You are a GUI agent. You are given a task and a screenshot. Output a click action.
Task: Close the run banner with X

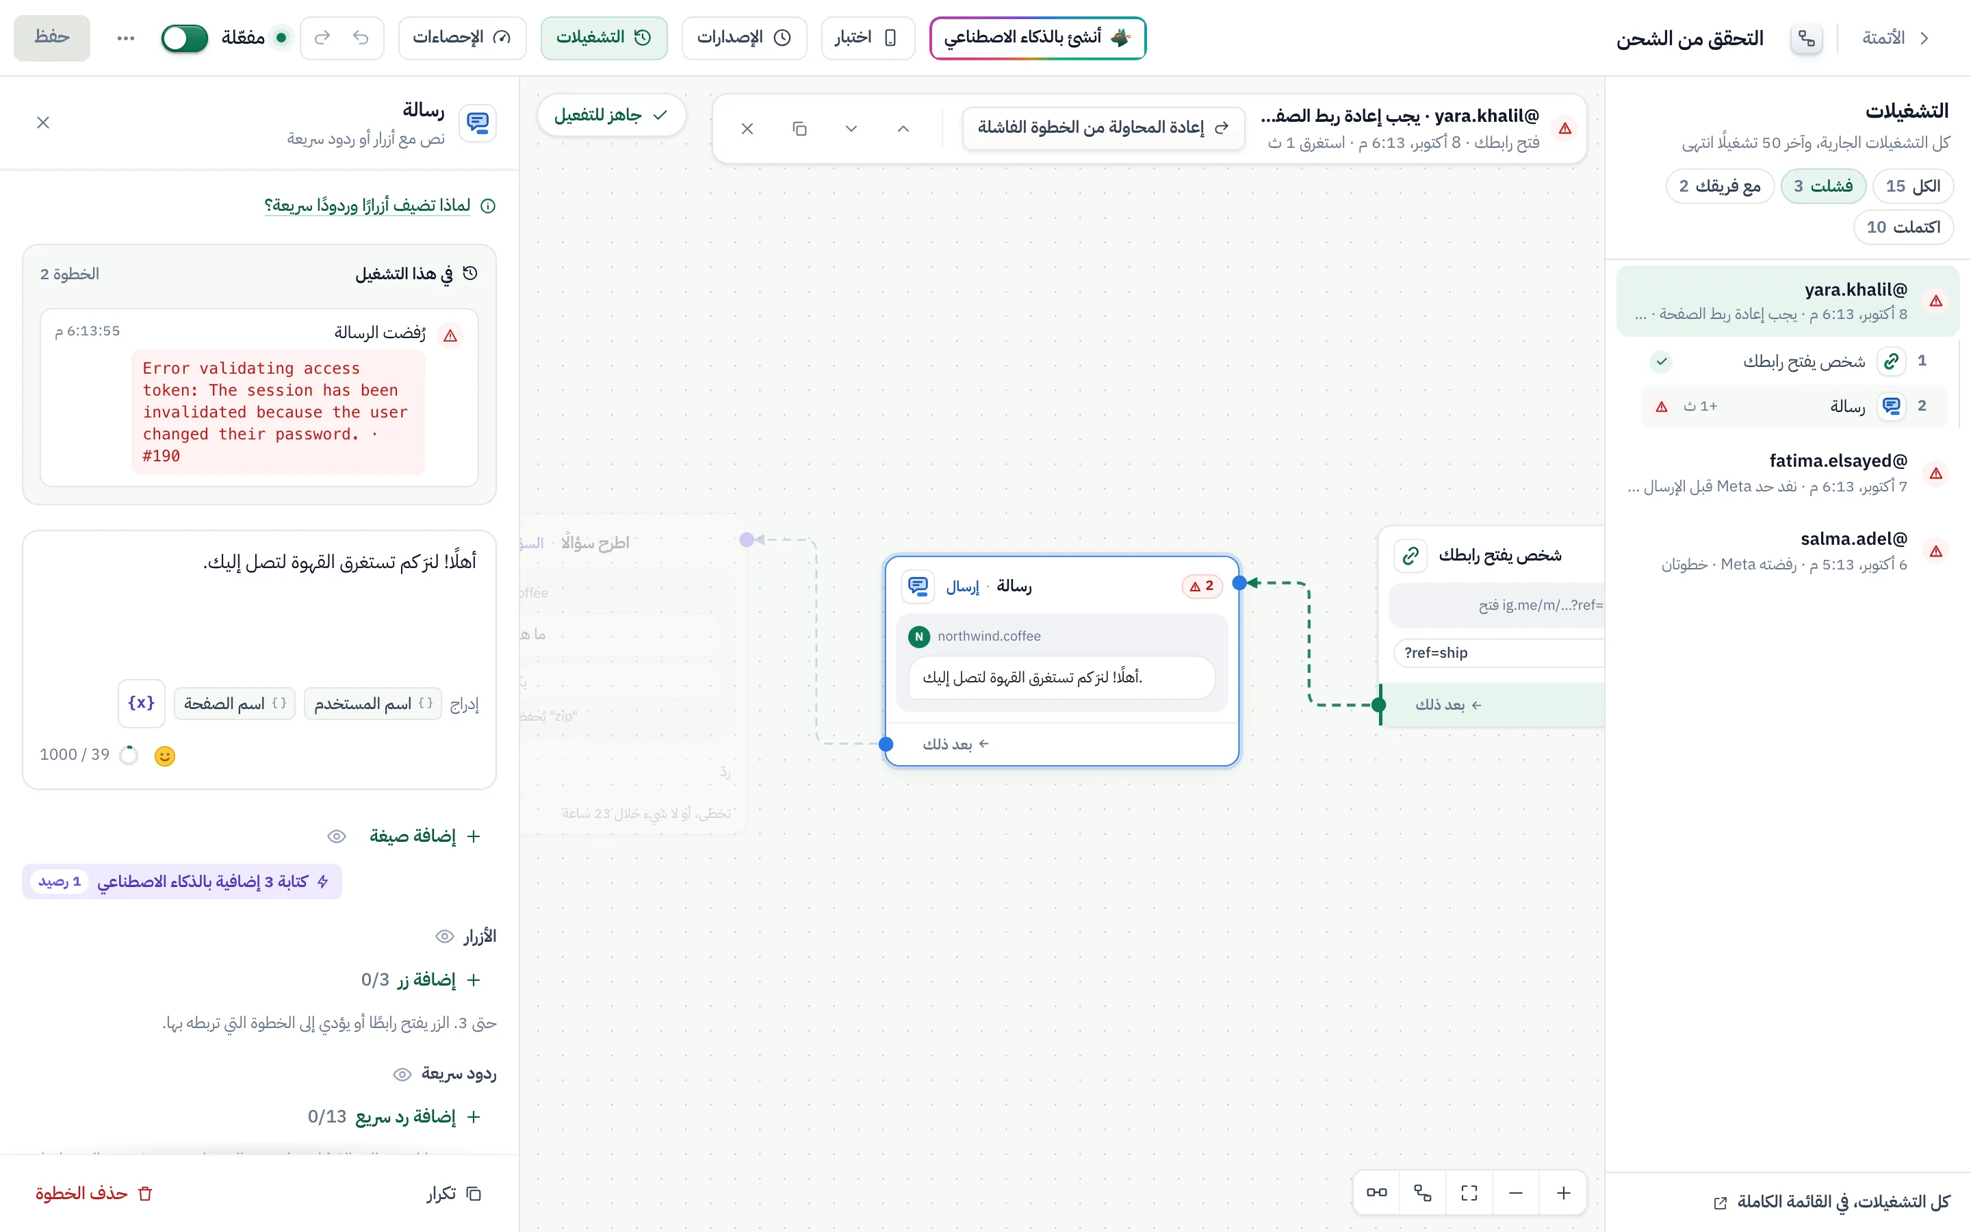tap(747, 129)
